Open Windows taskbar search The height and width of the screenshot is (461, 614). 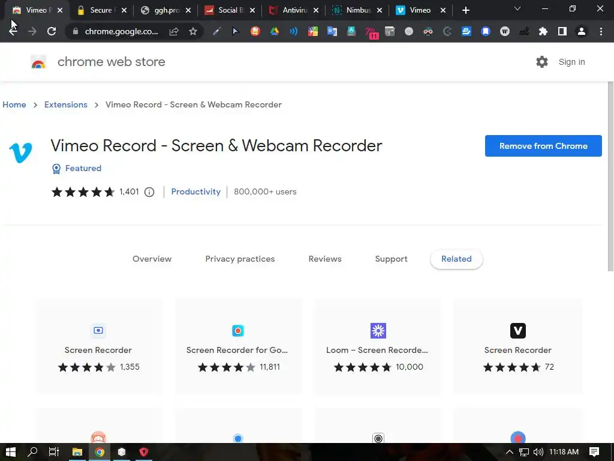pyautogui.click(x=32, y=452)
